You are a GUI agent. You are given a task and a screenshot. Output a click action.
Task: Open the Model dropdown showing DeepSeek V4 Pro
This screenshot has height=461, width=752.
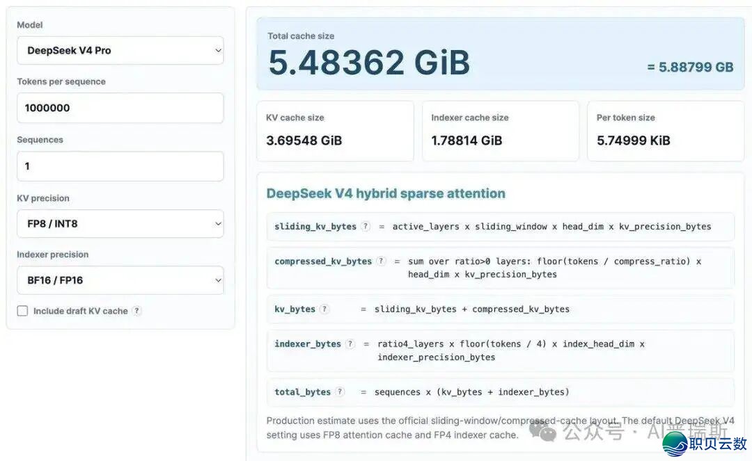120,50
